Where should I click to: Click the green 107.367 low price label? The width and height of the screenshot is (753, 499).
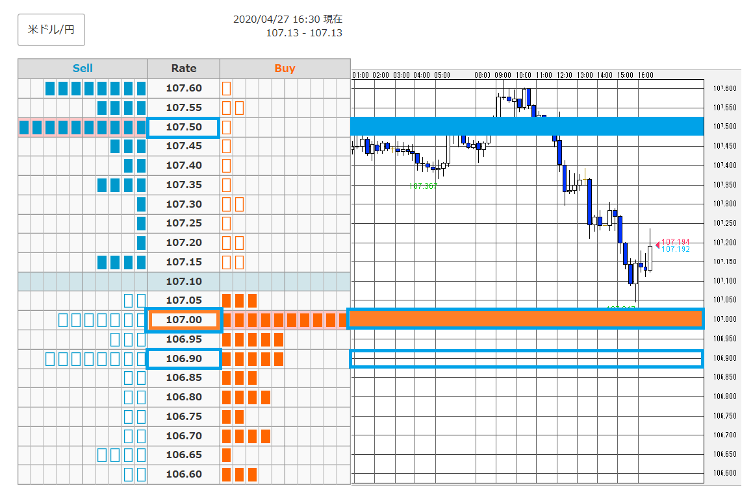[423, 186]
